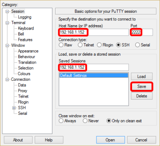The image size is (160, 146).
Task: Collapse the Connection tree node
Action: (7, 80)
